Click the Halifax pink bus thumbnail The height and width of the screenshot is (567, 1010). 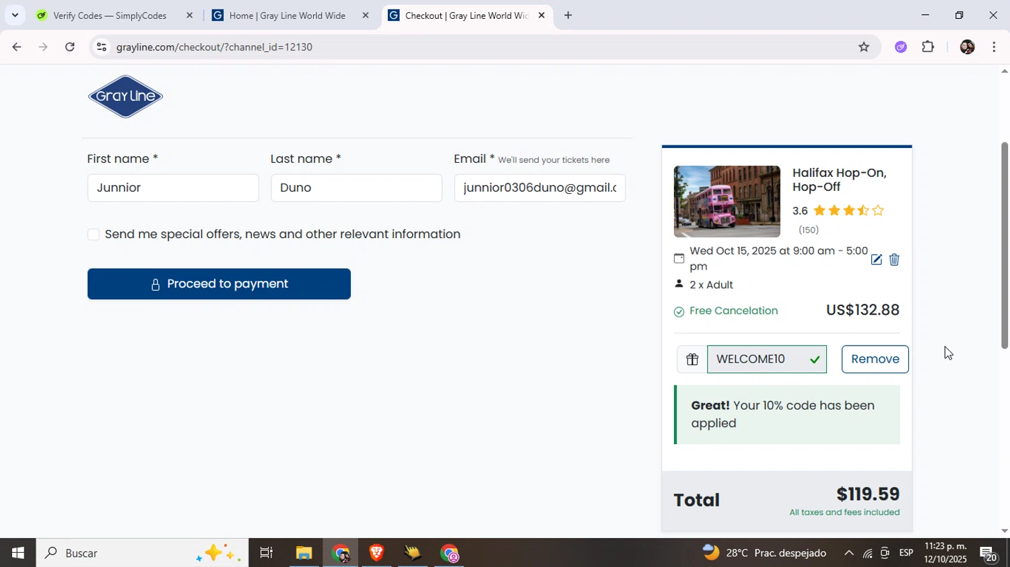727,202
